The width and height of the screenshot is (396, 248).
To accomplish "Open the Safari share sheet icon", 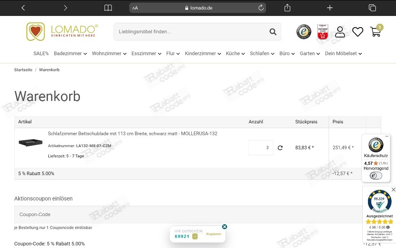I will click(288, 8).
